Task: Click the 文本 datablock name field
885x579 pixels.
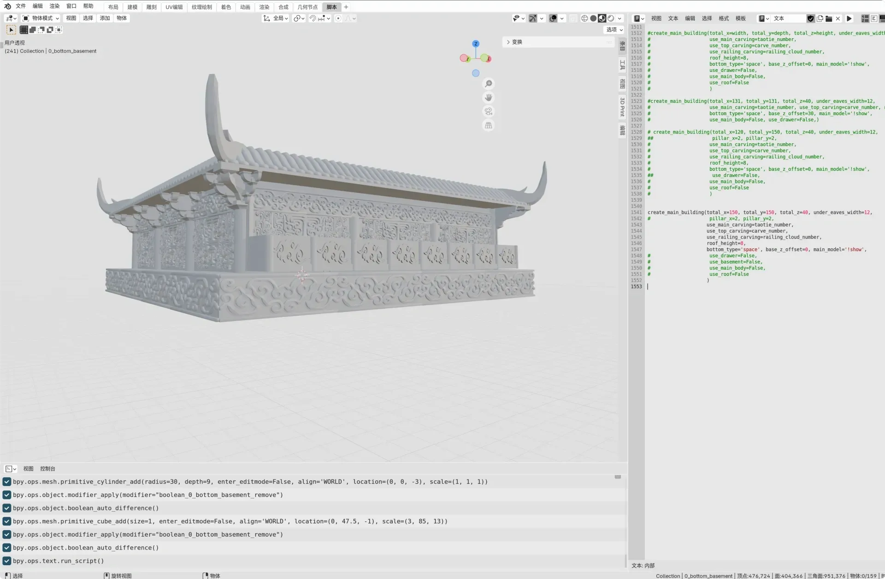Action: click(x=789, y=18)
